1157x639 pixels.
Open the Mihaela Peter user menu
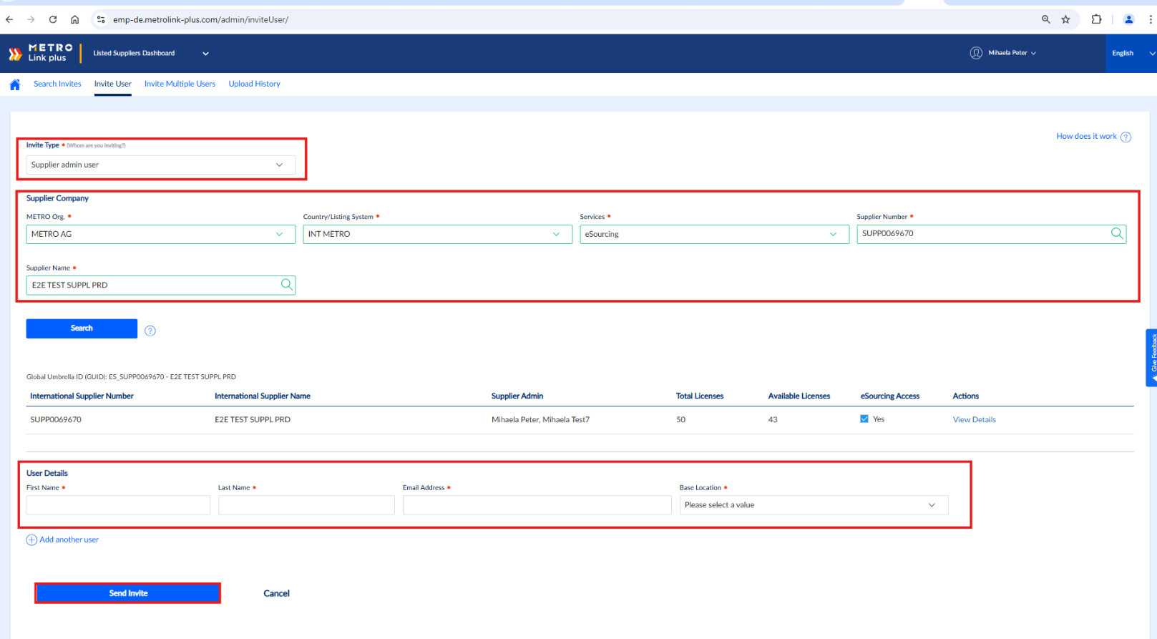[1012, 53]
